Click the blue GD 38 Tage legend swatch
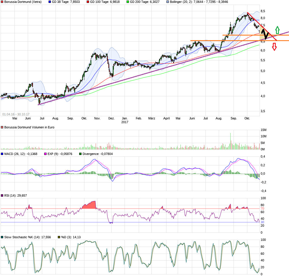Image resolution: width=289 pixels, height=277 pixels. tap(50, 2)
